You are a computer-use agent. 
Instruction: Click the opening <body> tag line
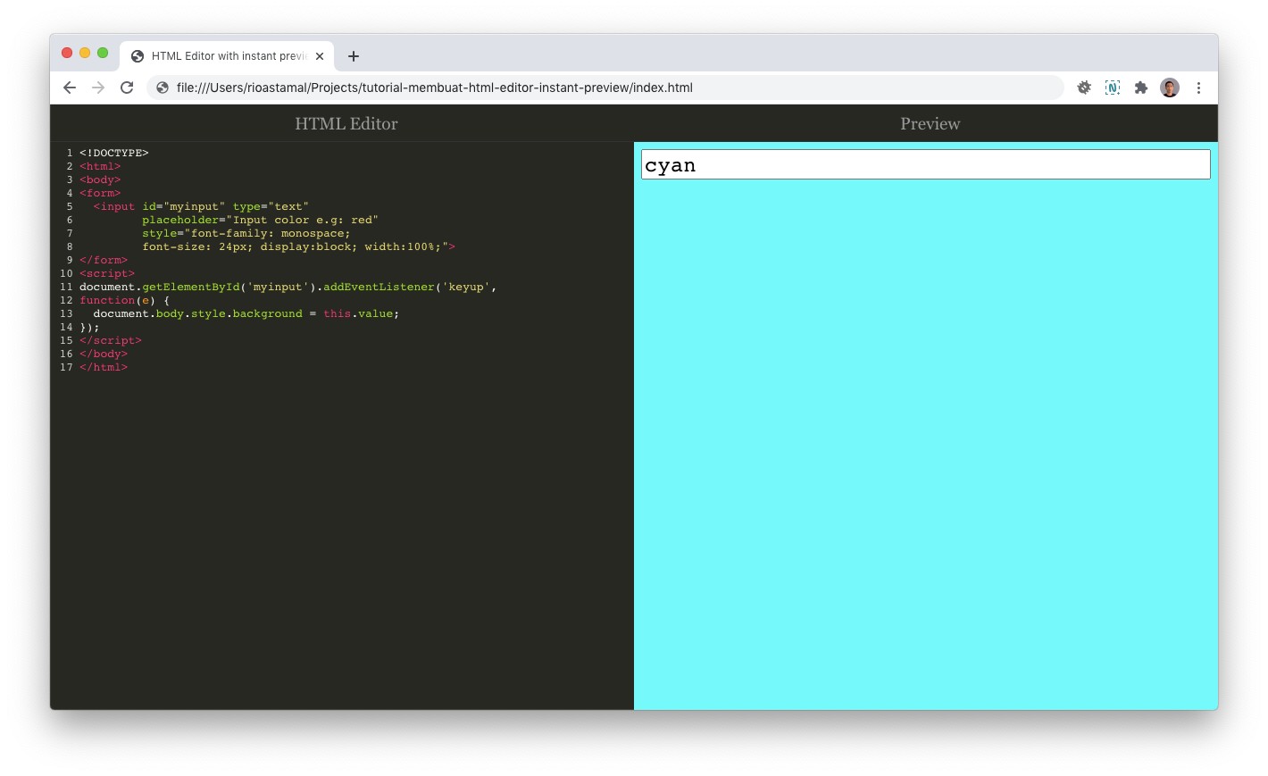[x=100, y=179]
